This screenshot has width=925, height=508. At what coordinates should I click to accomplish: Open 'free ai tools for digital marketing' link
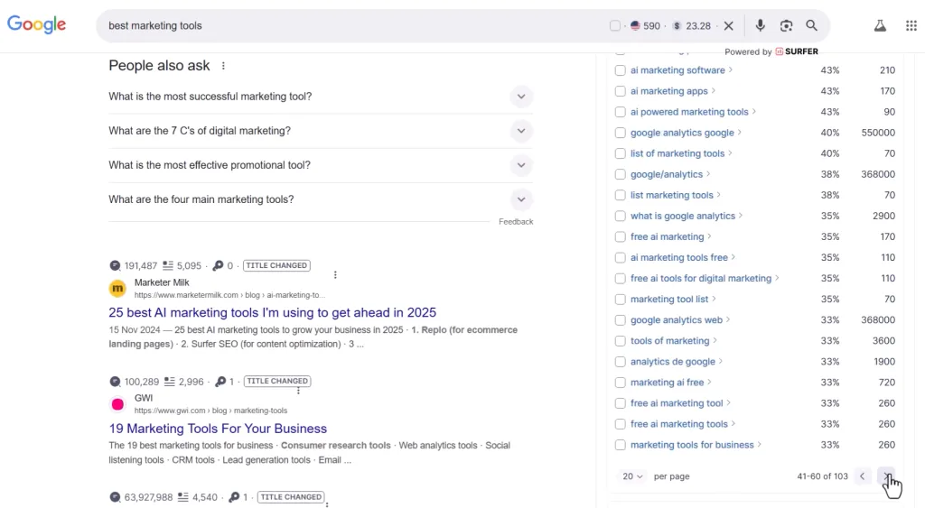(x=701, y=278)
